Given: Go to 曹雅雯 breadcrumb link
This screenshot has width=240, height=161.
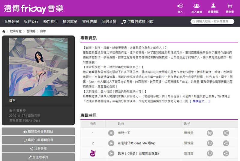Looking at the screenshot, I should [x=31, y=31].
